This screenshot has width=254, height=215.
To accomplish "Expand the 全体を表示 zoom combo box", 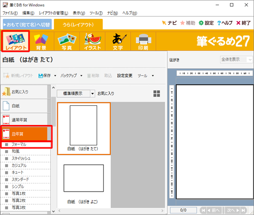I will point(236,59).
